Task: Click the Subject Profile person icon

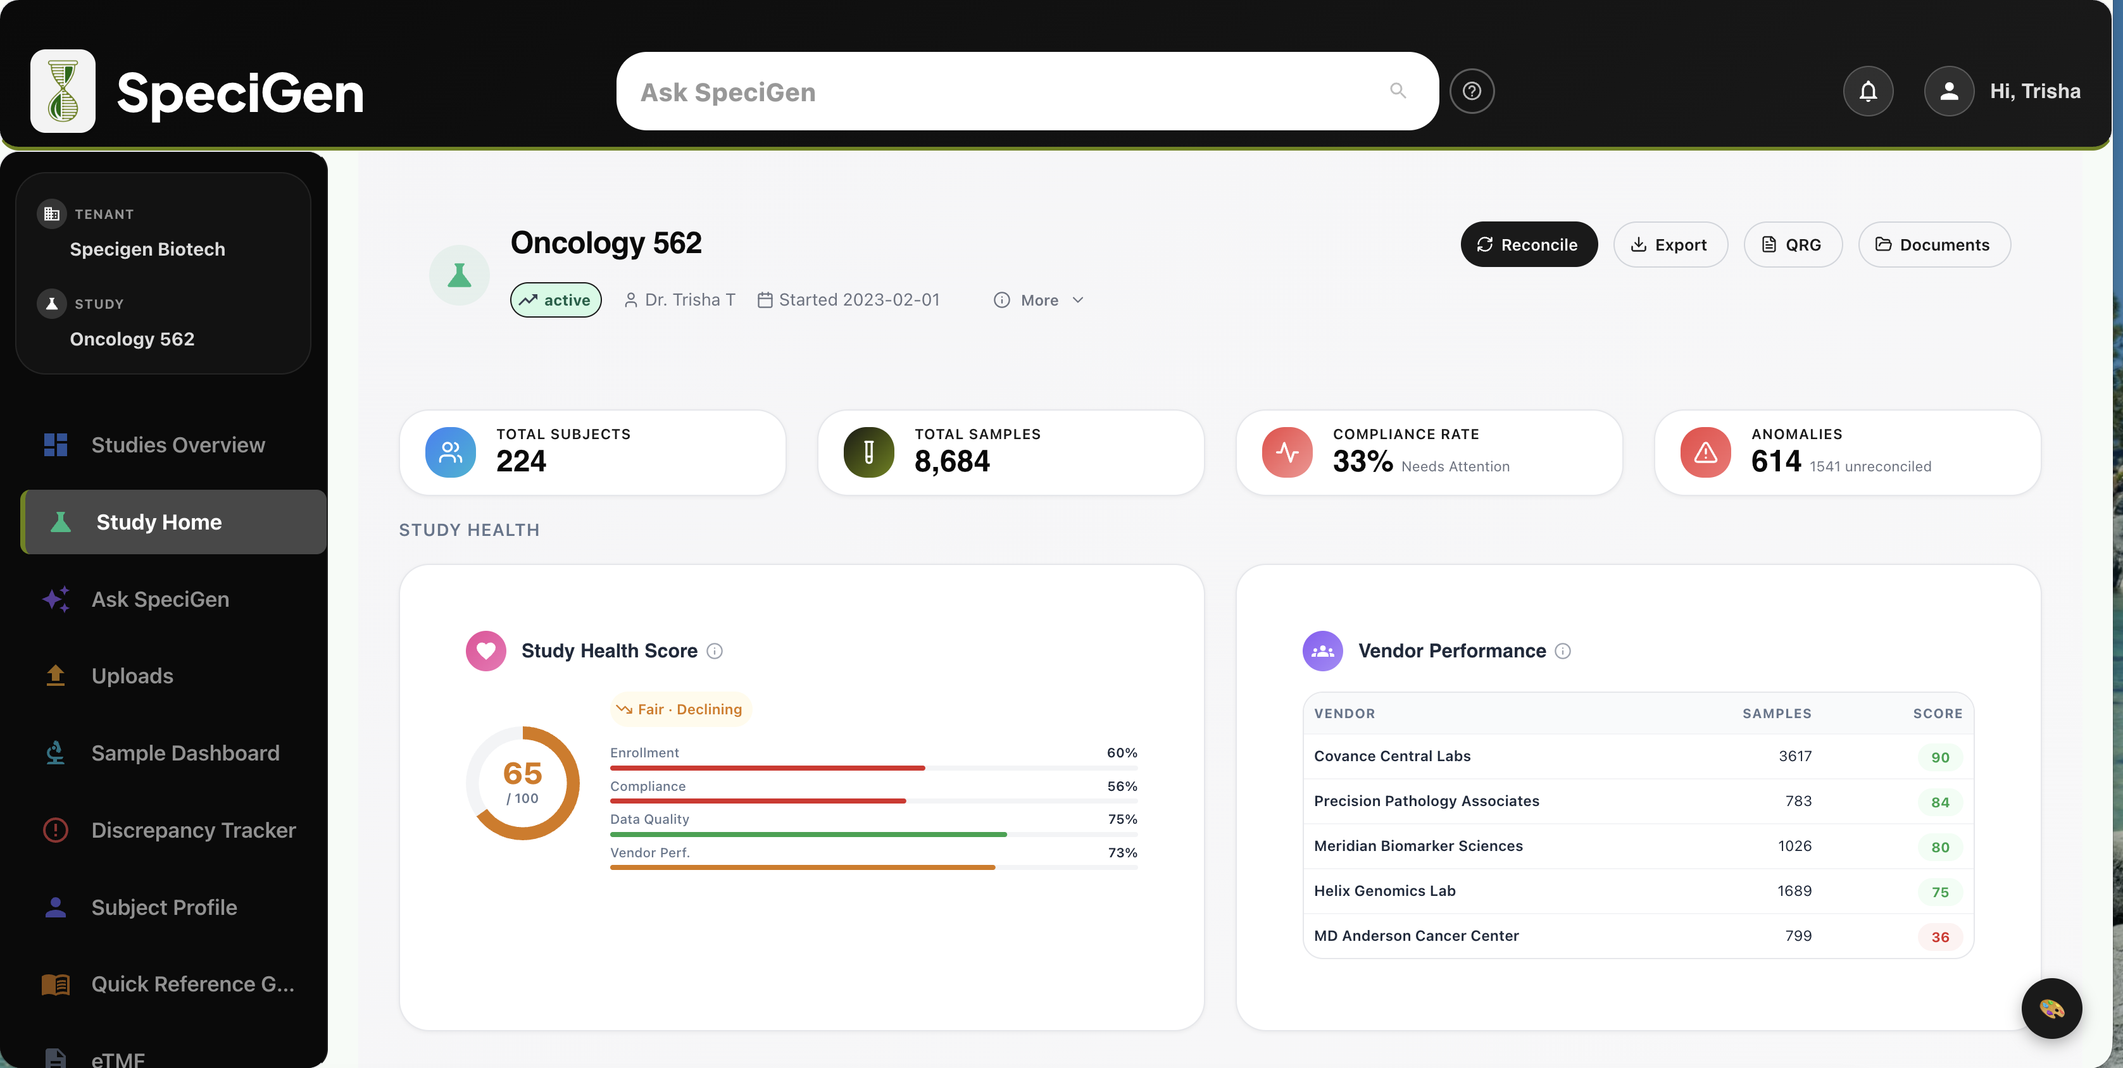Action: pos(55,907)
